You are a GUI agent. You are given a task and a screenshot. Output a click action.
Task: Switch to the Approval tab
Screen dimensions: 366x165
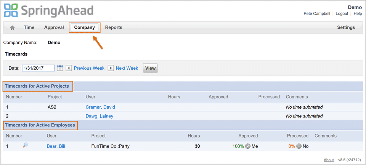(x=54, y=27)
